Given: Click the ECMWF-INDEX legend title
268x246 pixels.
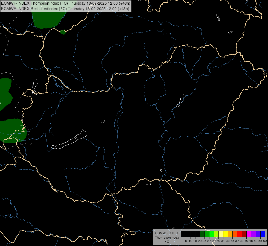Looking at the screenshot, I should click(167, 233).
